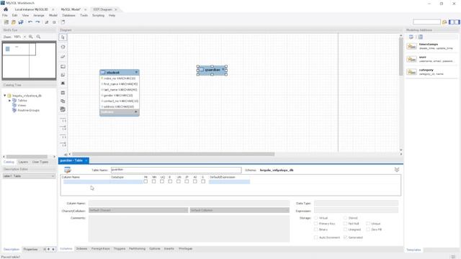Tick the ZF checkbox in column row

pyautogui.click(x=187, y=181)
